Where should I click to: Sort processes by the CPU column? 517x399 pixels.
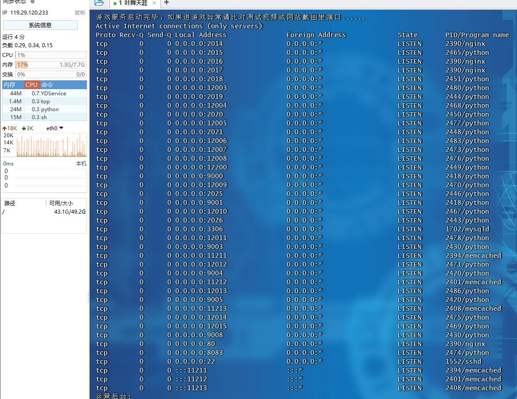click(x=32, y=85)
